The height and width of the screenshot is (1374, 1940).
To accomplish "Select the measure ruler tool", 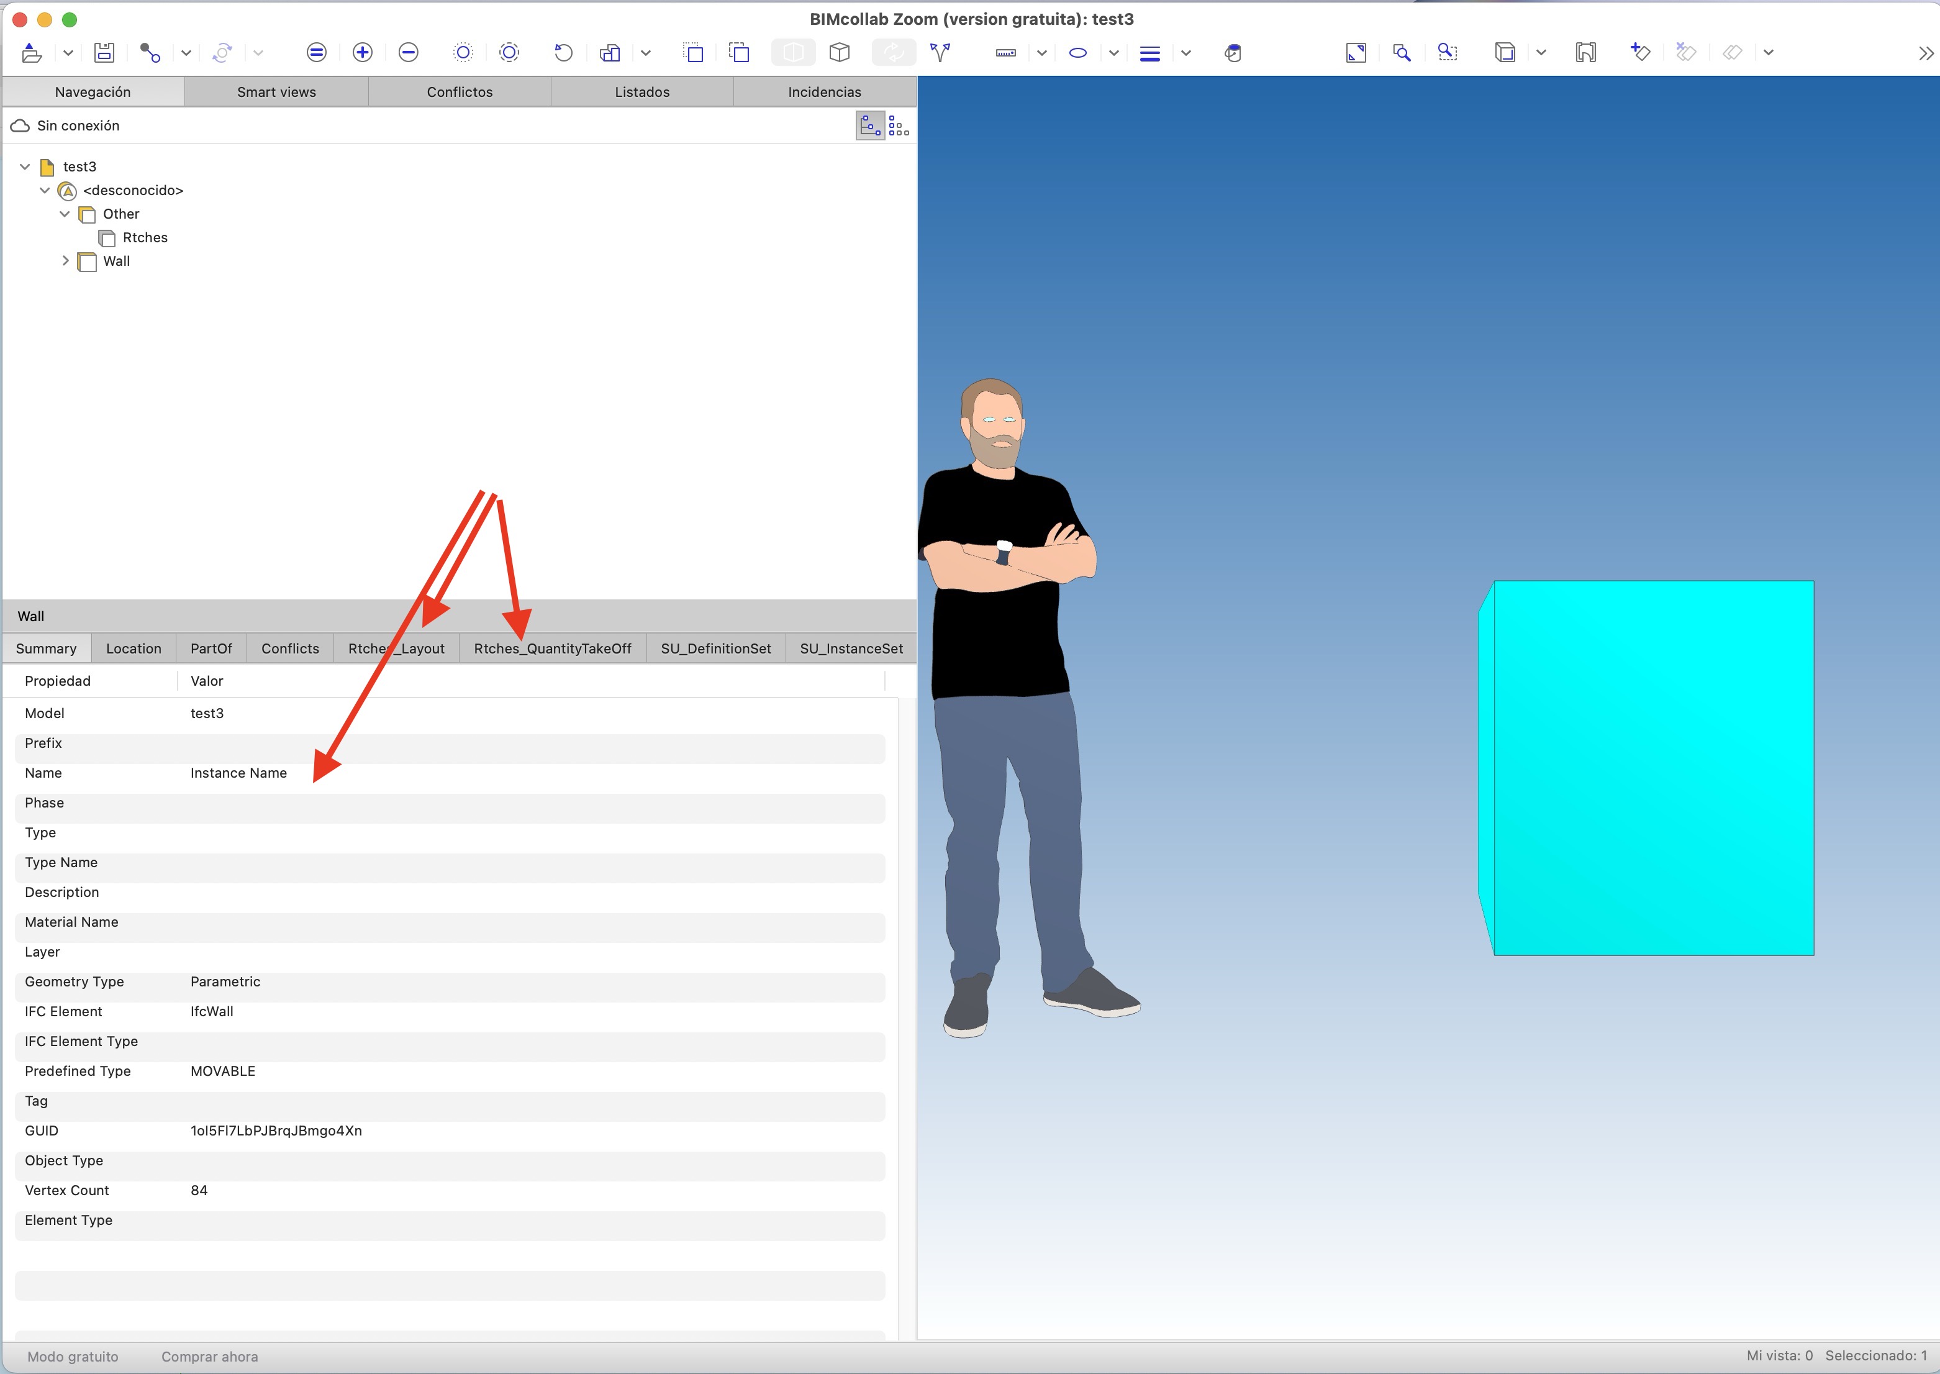I will pos(1005,52).
